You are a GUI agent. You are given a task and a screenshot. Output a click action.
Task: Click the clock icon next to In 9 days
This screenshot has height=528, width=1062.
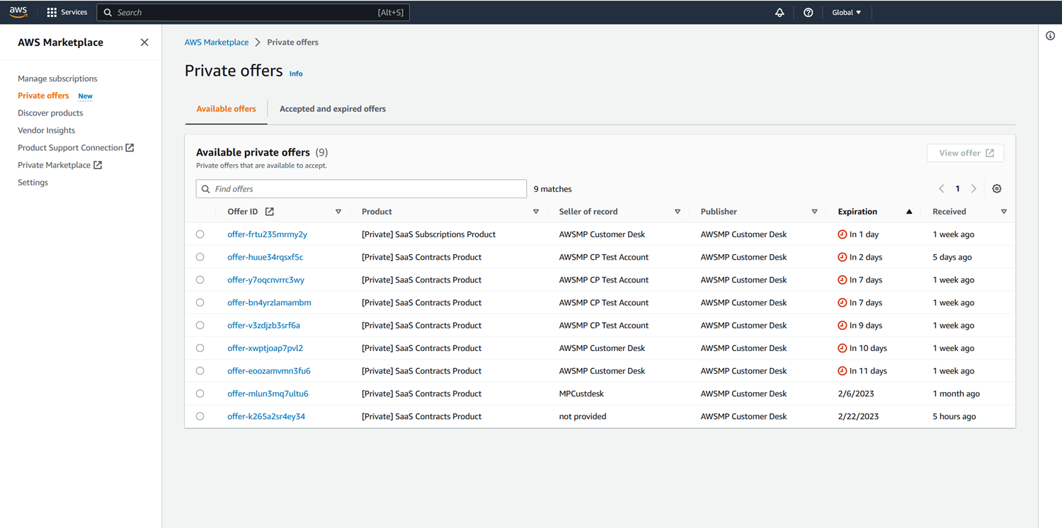(x=842, y=326)
